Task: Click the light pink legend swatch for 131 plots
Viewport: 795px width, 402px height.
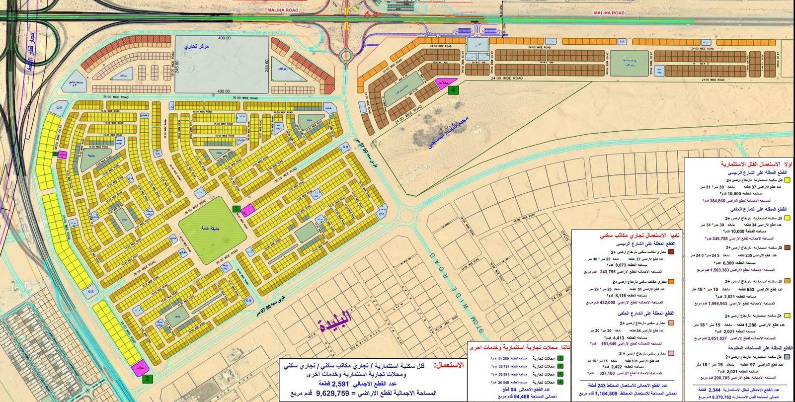Action: [671, 353]
